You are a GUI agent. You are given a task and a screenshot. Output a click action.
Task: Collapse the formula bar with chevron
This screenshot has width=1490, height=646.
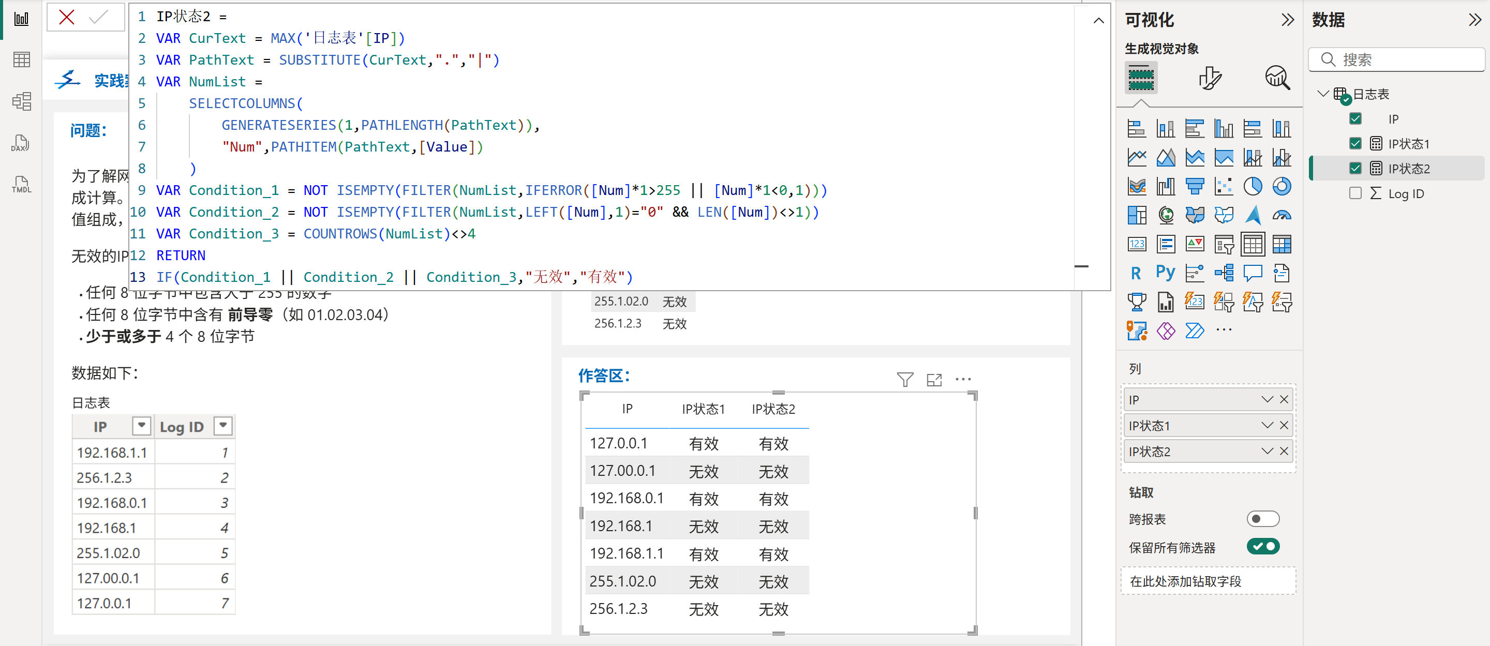pyautogui.click(x=1098, y=21)
